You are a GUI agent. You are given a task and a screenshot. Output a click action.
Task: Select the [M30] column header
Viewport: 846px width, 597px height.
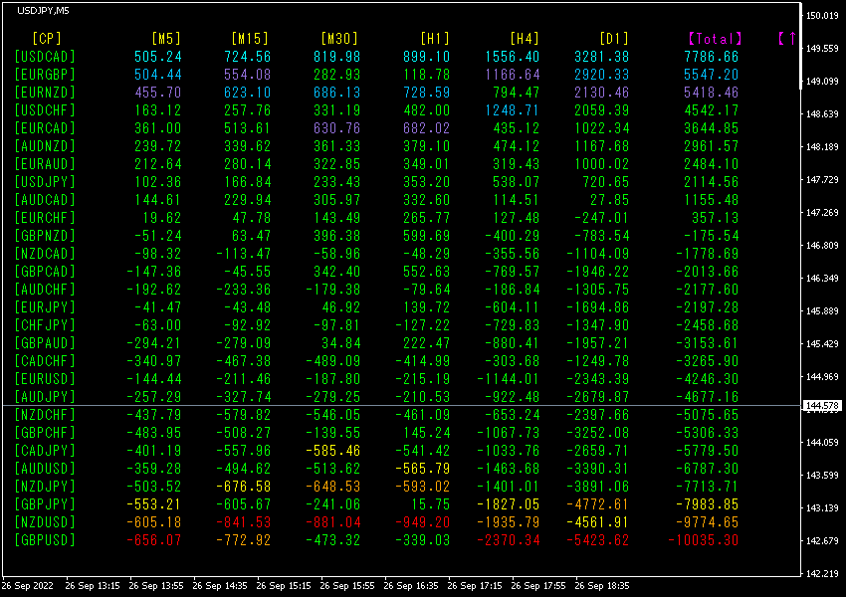tap(339, 39)
